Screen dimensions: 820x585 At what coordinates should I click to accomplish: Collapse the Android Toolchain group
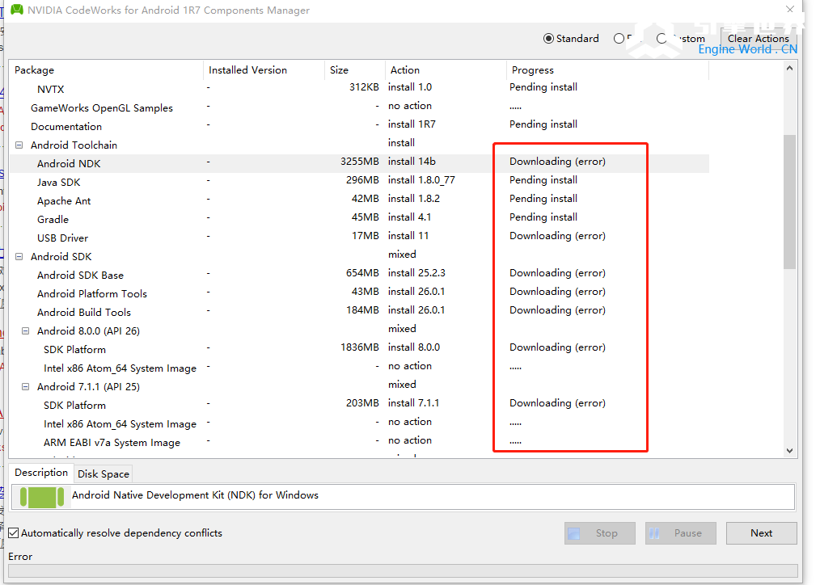(x=19, y=145)
